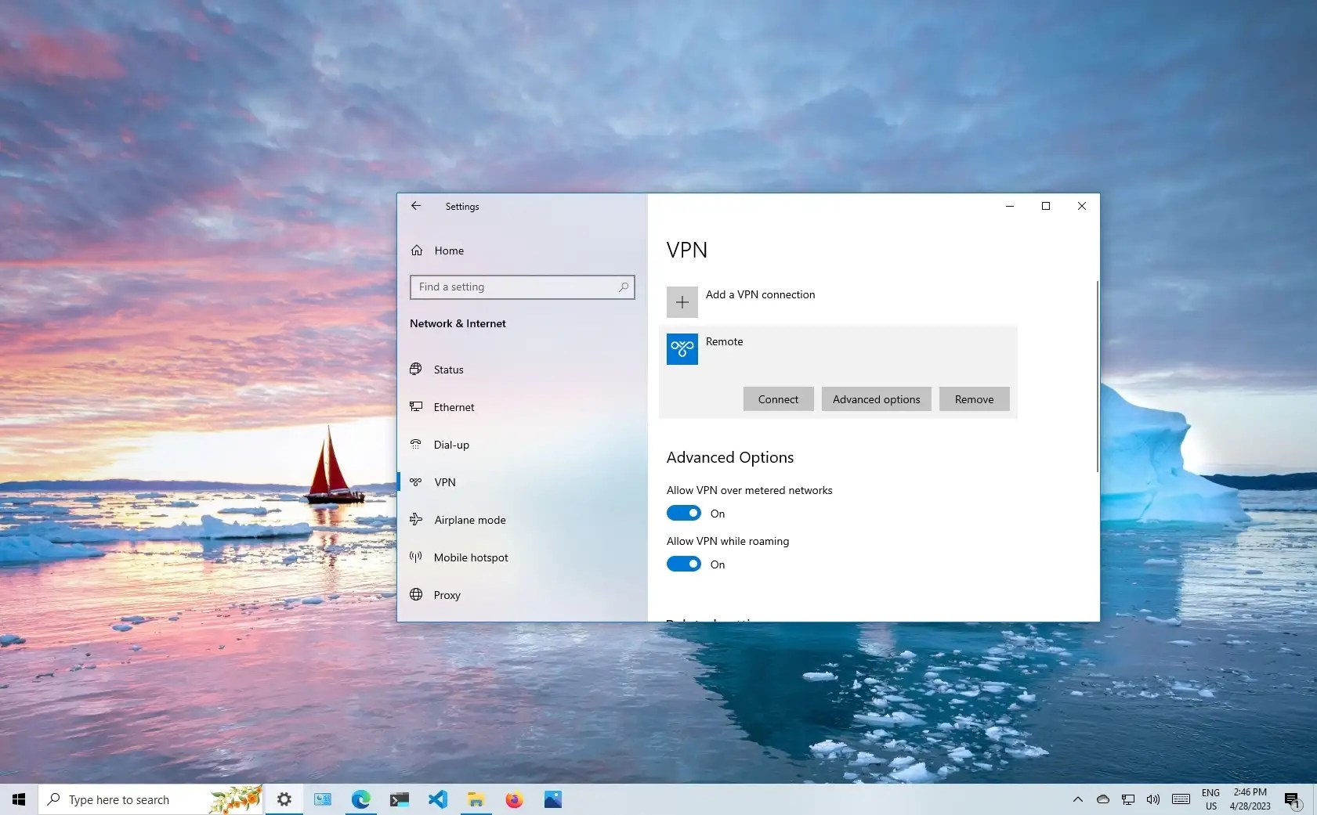Click the Mobile hotspot icon
Image resolution: width=1317 pixels, height=815 pixels.
(416, 557)
